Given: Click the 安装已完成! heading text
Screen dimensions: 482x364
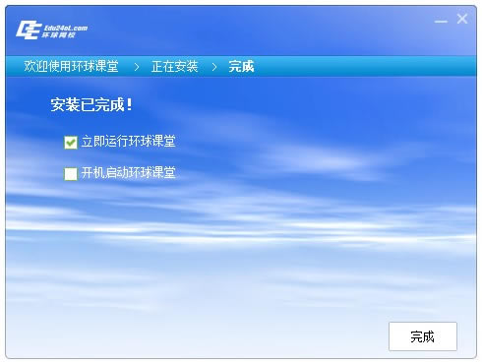Looking at the screenshot, I should 91,105.
